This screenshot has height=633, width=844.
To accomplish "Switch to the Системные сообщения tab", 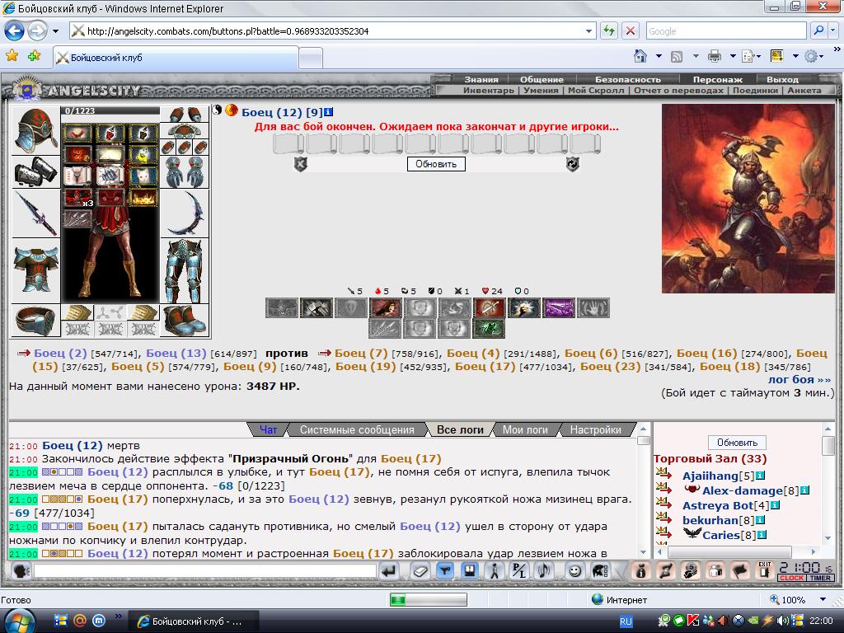I will (x=357, y=429).
